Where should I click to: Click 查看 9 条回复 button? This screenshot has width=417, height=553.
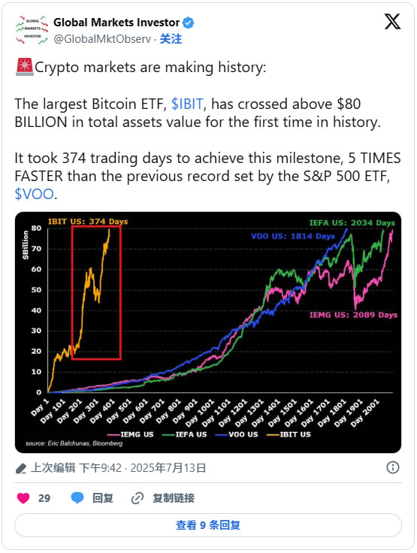click(208, 525)
